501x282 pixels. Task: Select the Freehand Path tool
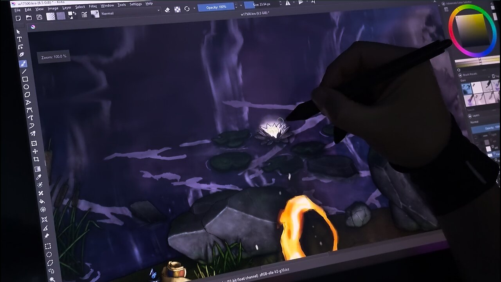[31, 118]
